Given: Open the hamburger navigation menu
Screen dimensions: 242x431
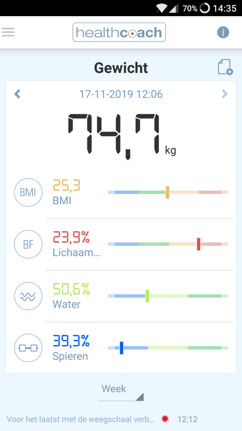Looking at the screenshot, I should click(x=8, y=32).
